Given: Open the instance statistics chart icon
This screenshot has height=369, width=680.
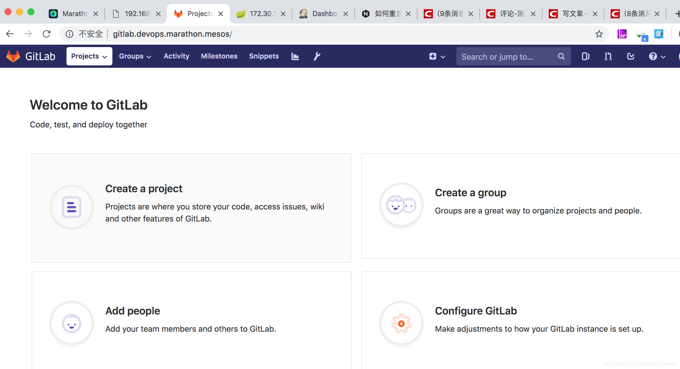Looking at the screenshot, I should tap(295, 56).
